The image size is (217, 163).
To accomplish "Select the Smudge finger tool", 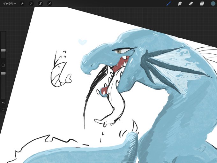I will click(x=180, y=4).
